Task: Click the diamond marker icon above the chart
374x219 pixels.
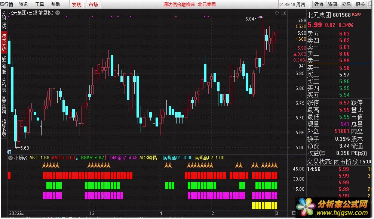Action: 277,13
